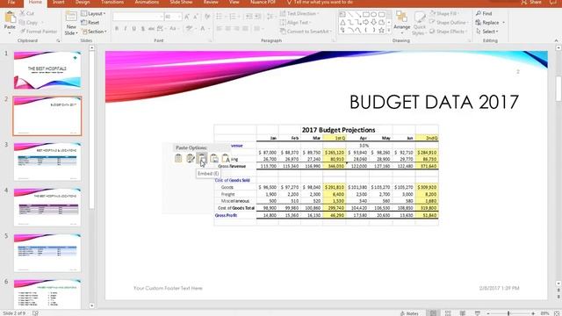Expand the Shape Fill dropdown
Screen dimensions: 562x316
coord(445,13)
